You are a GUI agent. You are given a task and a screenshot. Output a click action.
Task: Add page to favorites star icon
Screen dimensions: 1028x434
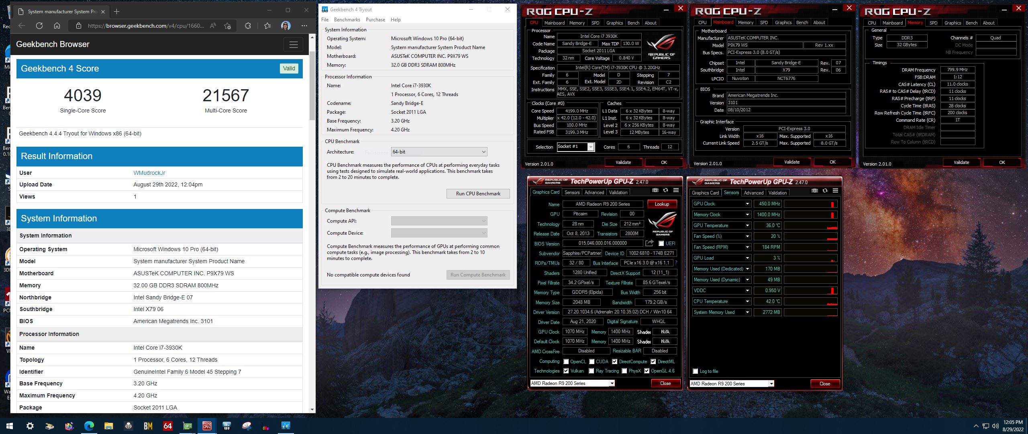click(228, 26)
